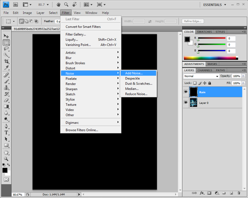248x198 pixels.
Task: Select the Lasso tool
Action: pos(6,49)
